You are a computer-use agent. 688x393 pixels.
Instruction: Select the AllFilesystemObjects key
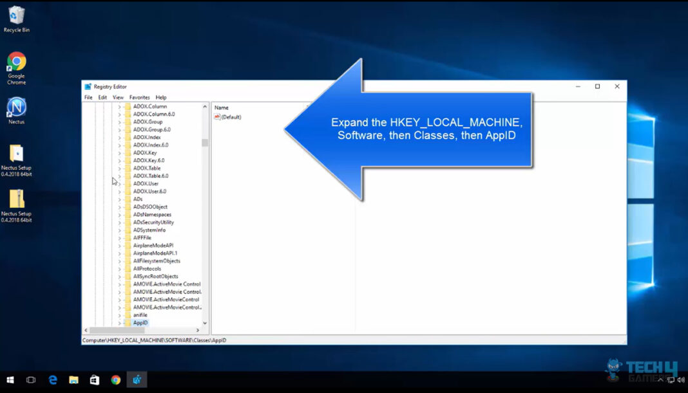157,261
